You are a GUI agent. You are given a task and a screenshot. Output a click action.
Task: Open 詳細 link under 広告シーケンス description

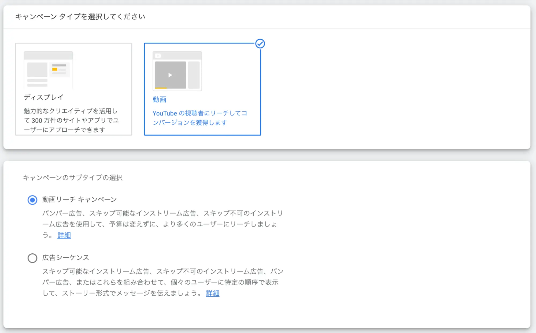click(x=213, y=293)
